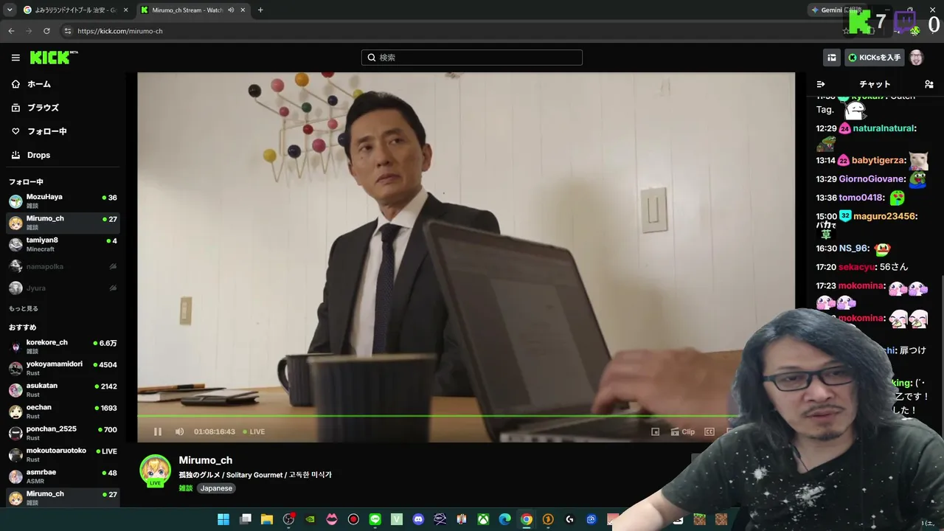Open the MozuHaya followed channel
The width and height of the screenshot is (944, 531).
tap(63, 201)
